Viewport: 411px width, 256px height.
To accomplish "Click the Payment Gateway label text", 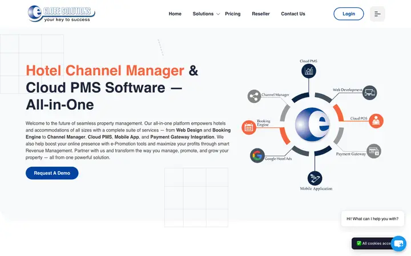I will (350, 154).
